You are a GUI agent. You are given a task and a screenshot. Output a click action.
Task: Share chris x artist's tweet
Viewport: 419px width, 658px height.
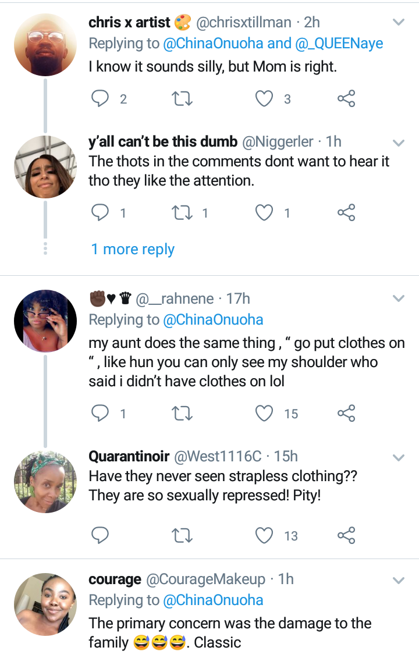coord(346,99)
